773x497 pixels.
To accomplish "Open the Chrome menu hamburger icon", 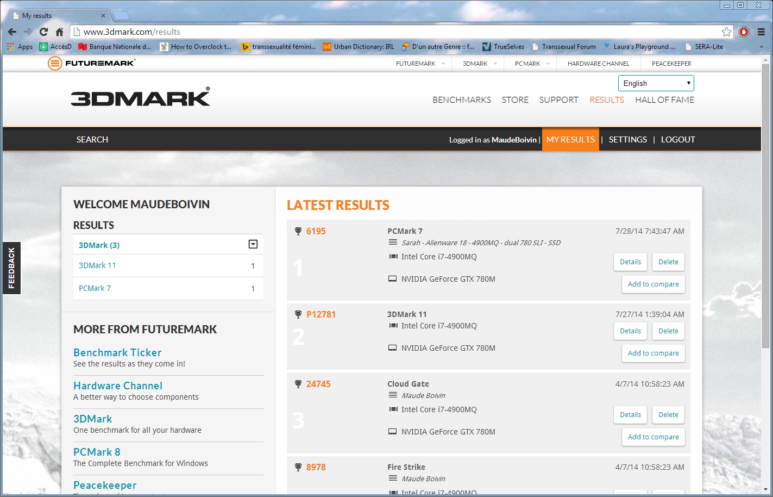I will (x=761, y=32).
